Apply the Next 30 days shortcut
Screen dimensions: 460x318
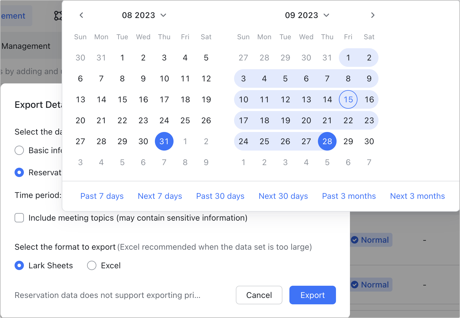pyautogui.click(x=283, y=196)
